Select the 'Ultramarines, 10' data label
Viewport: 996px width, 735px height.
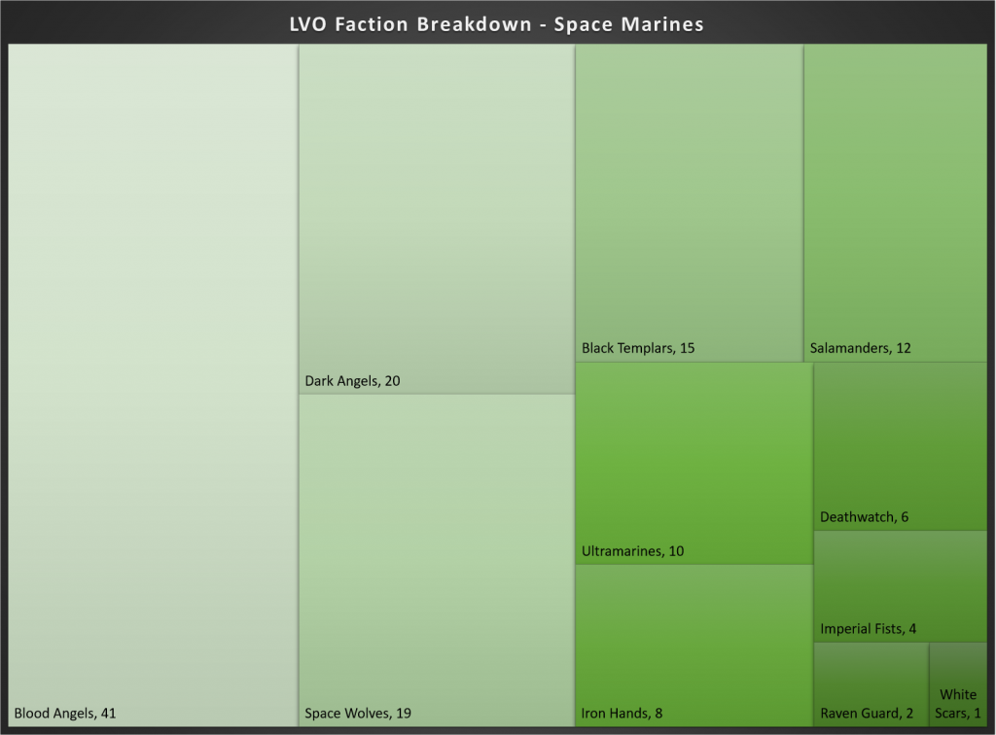(633, 551)
